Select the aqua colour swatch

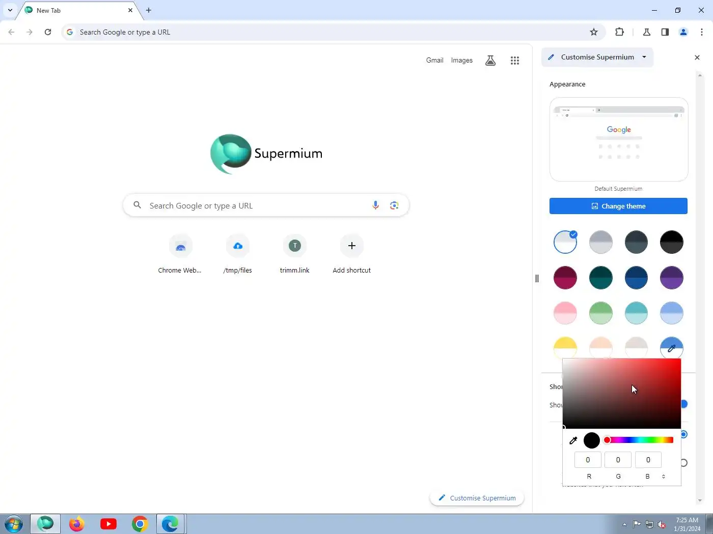[636, 313]
